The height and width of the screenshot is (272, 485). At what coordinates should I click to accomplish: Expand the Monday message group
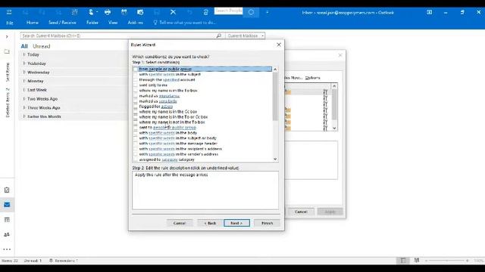point(24,81)
